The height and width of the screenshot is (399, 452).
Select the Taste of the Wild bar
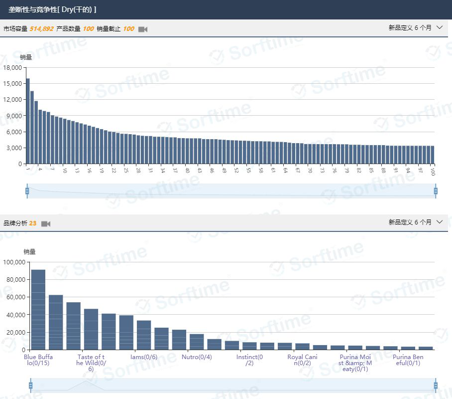point(91,329)
